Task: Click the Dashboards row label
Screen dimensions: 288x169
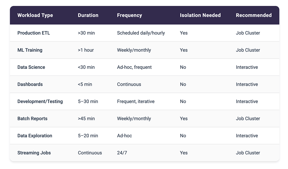Action: pyautogui.click(x=30, y=84)
